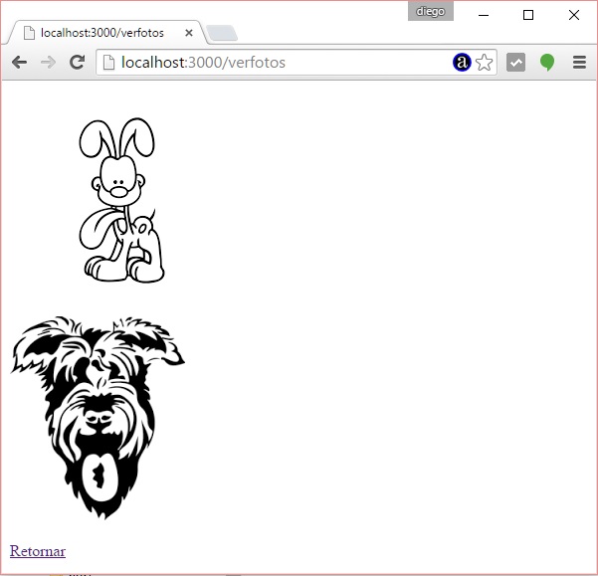Viewport: 598px width, 576px height.
Task: Open the blue 'a' extension in address bar
Action: (x=462, y=62)
